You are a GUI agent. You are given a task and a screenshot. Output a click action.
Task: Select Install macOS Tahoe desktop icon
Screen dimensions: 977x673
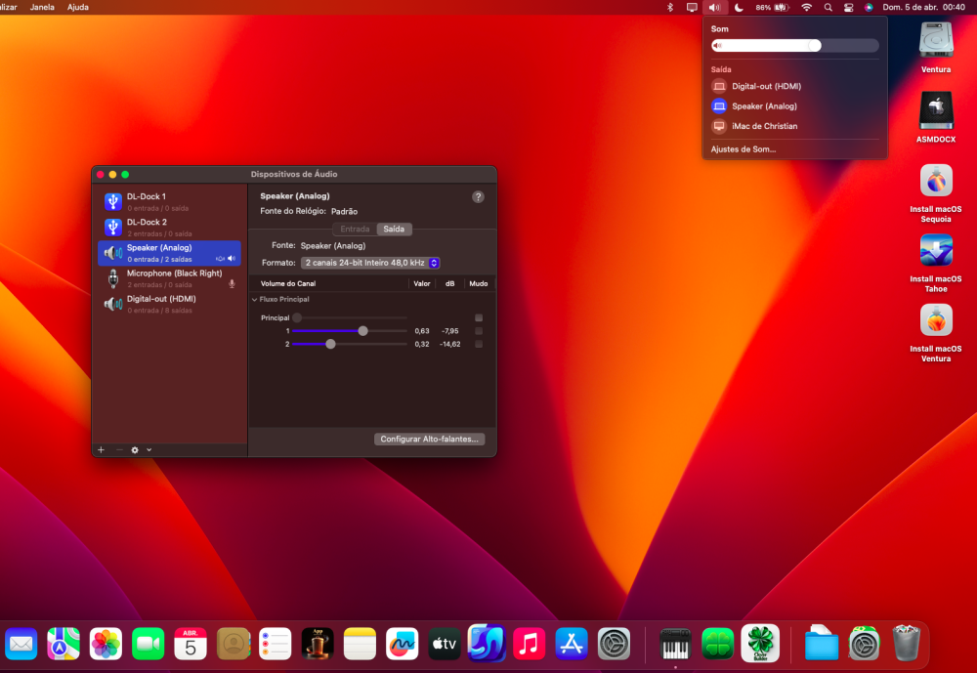point(936,250)
